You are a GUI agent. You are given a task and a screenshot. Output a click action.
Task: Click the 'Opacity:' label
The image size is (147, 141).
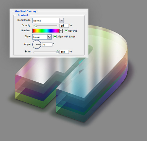[26, 26]
